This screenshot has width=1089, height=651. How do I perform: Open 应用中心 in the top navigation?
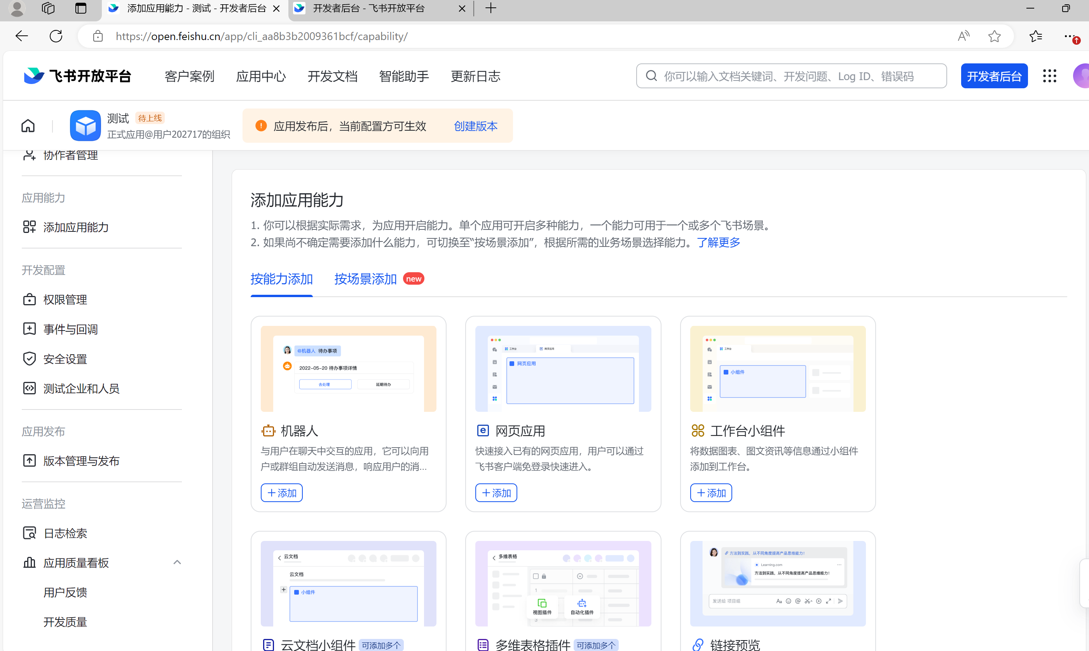261,76
